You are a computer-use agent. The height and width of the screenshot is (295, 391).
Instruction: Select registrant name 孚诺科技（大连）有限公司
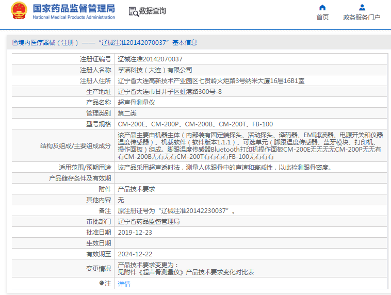point(155,70)
